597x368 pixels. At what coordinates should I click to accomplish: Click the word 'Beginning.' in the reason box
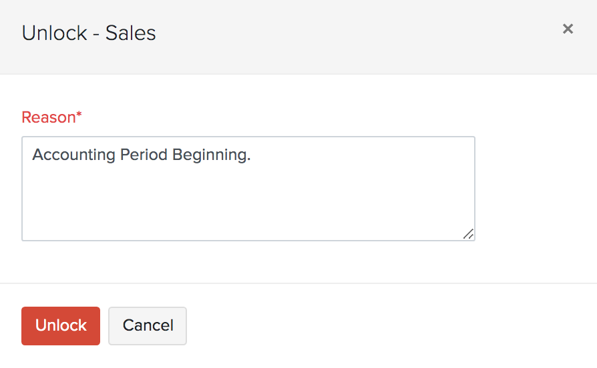coord(211,155)
